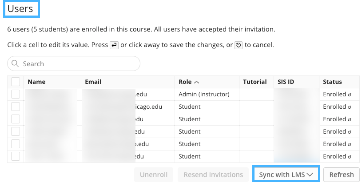Click into the Search users field
362x186 pixels.
(x=78, y=64)
